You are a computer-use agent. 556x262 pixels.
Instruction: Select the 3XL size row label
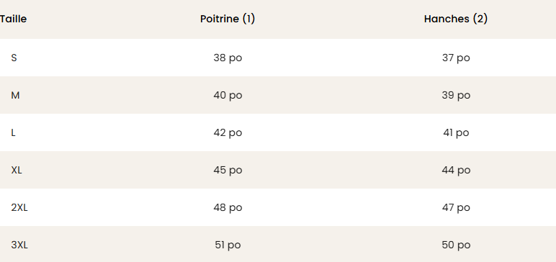19,245
